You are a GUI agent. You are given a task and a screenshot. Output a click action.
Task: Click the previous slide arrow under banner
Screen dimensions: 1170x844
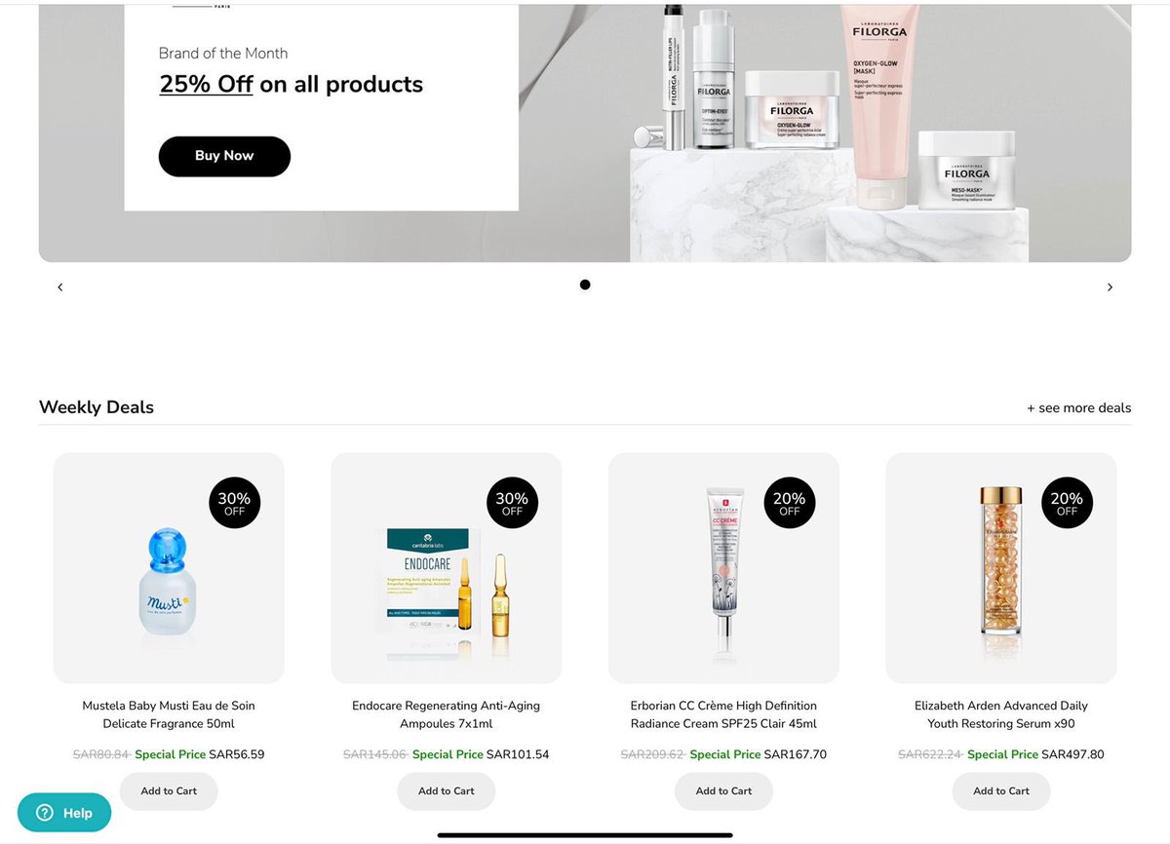click(x=59, y=288)
